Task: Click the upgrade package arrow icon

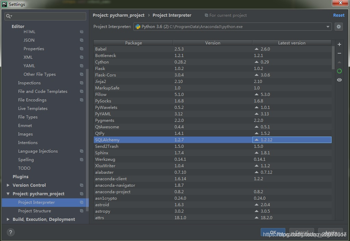Action: tap(339, 62)
